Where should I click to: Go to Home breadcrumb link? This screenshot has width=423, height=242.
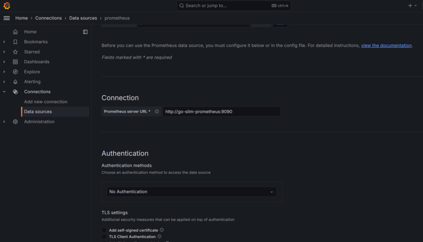point(21,18)
